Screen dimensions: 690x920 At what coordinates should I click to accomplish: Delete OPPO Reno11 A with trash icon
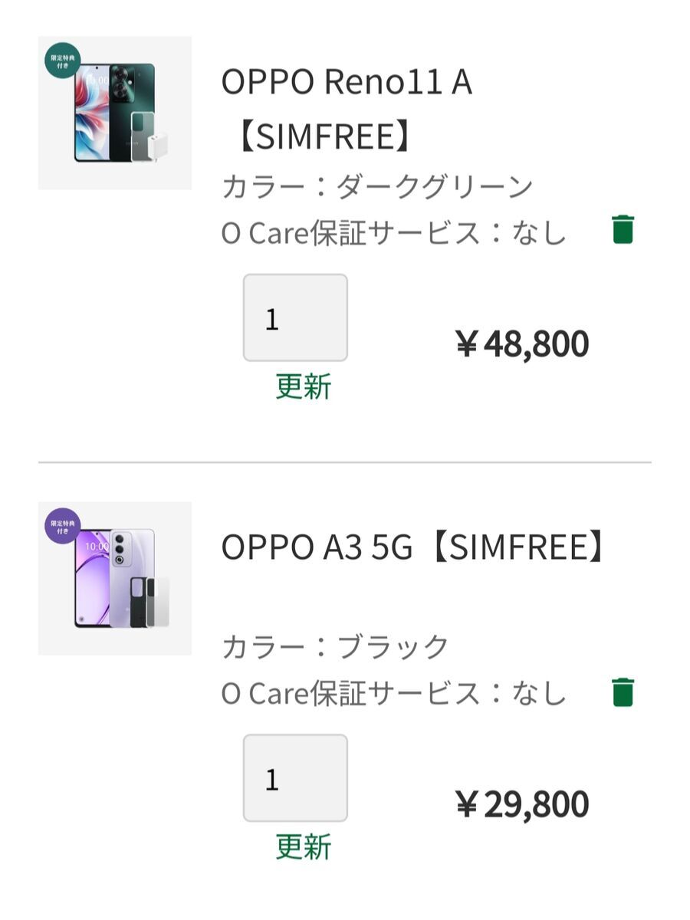pyautogui.click(x=623, y=229)
